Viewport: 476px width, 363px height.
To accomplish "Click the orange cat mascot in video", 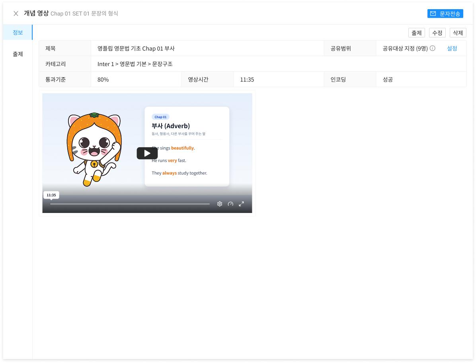I will (x=94, y=149).
